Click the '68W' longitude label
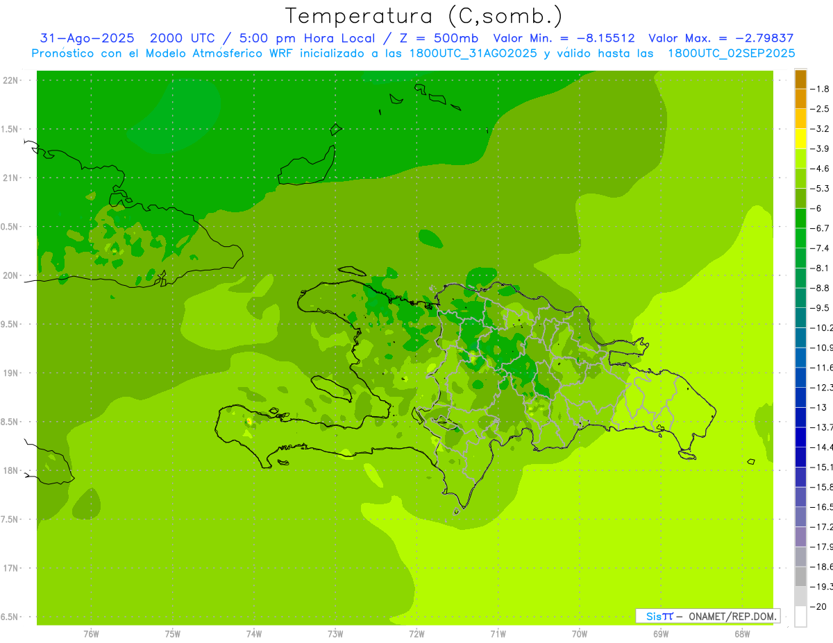 (742, 634)
